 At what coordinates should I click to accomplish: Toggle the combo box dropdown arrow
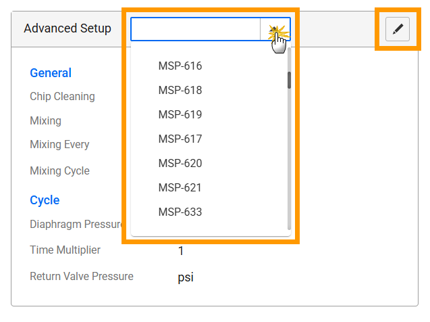(x=275, y=30)
